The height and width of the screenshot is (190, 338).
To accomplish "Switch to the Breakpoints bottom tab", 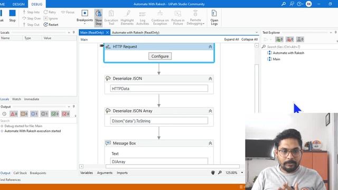I will tap(38, 173).
